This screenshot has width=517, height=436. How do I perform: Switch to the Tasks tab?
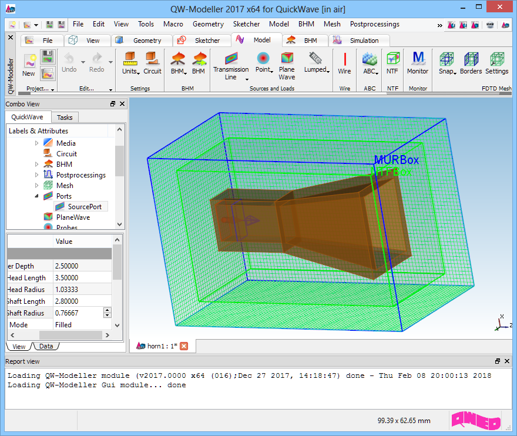pos(65,118)
